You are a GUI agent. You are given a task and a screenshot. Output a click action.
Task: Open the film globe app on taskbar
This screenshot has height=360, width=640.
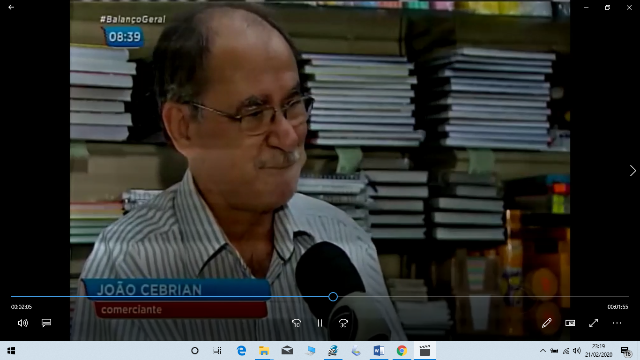(333, 351)
